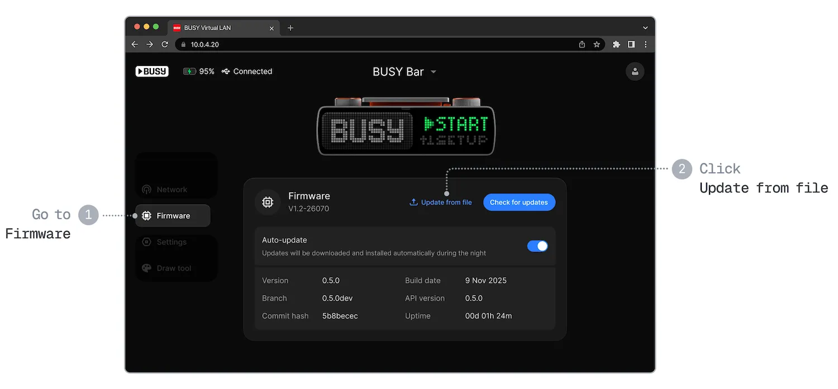Screen dimensions: 838x389
Task: Open the BUSY Bar device dropdown
Action: point(405,72)
